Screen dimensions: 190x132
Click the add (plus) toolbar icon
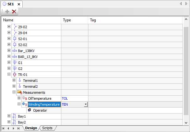coord(7,12)
